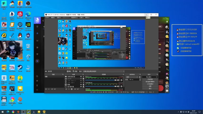Adjust the 时长 duration stepper arrows
Screen dimensions: 203x114
(140, 80)
